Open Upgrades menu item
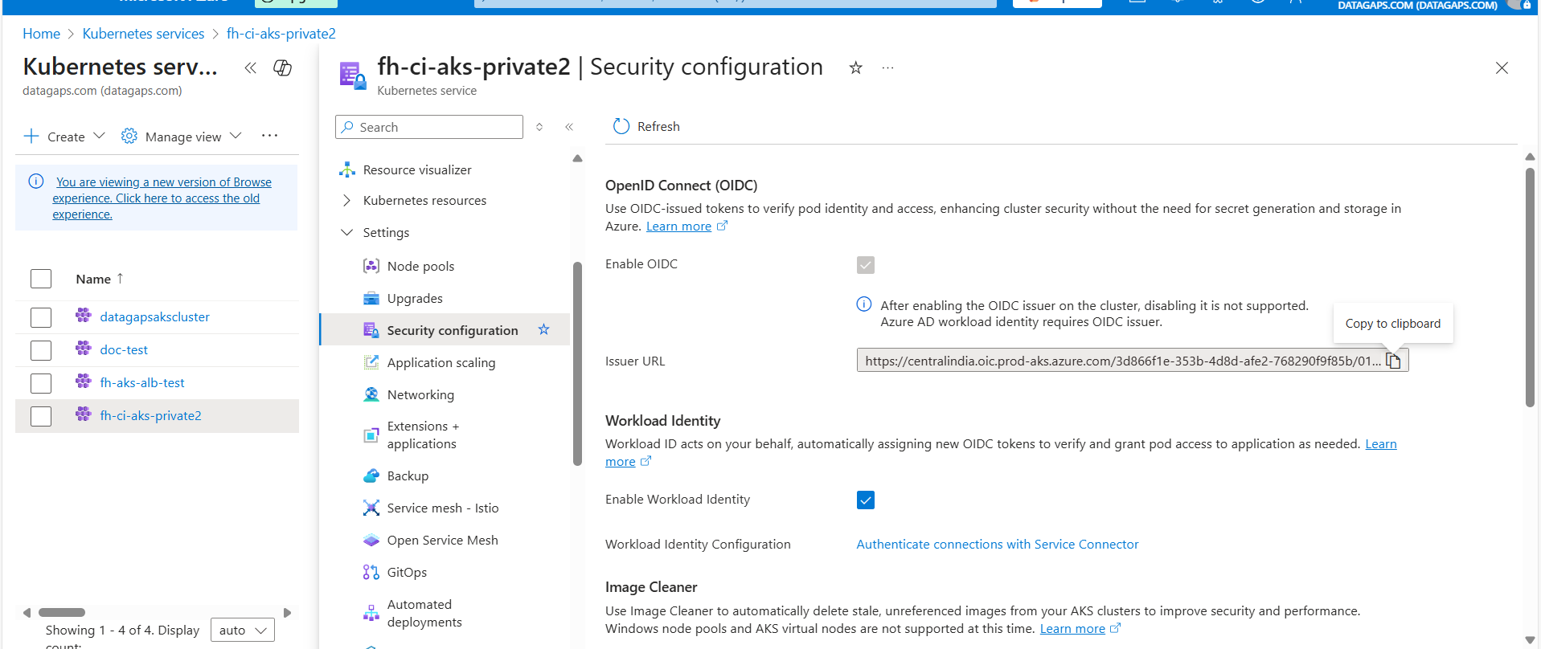 point(415,298)
